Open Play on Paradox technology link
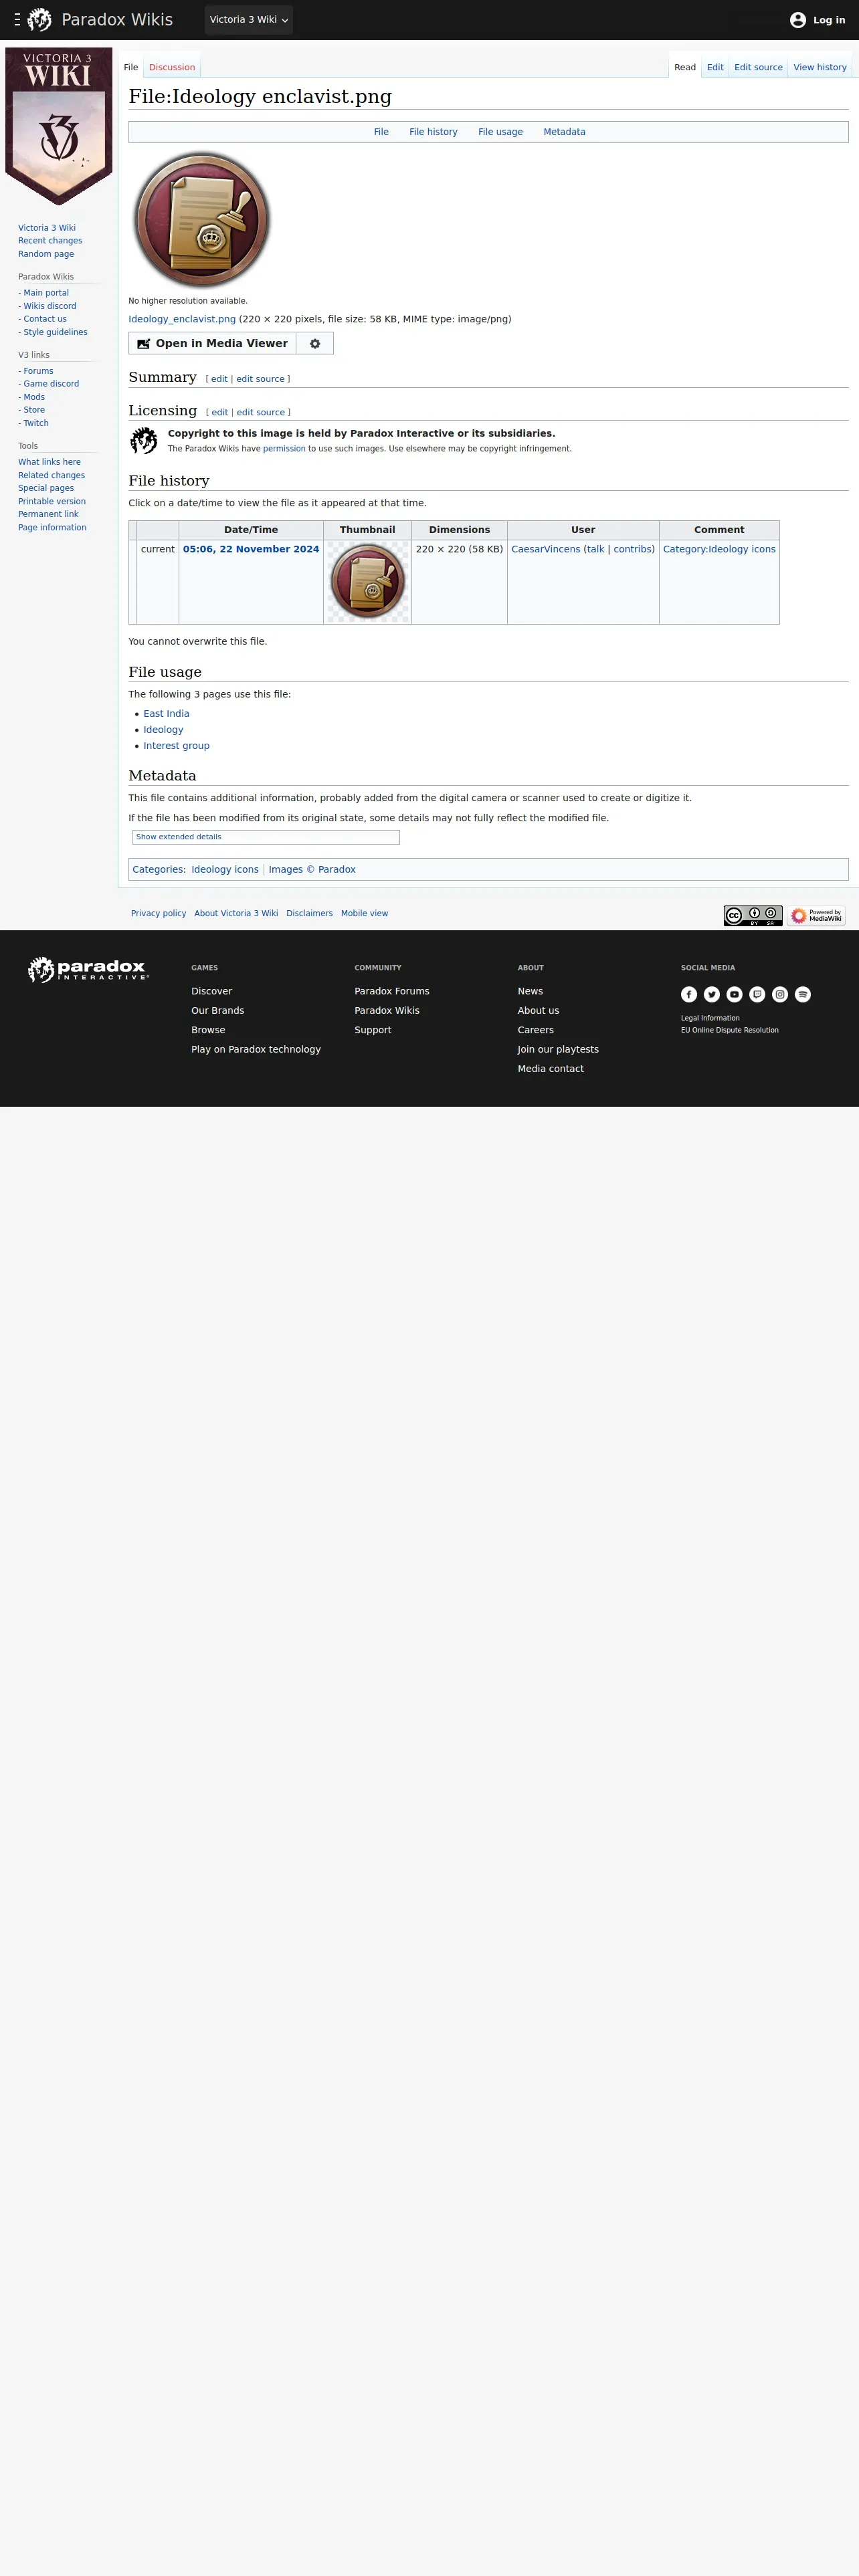The image size is (859, 2576). tap(256, 1049)
